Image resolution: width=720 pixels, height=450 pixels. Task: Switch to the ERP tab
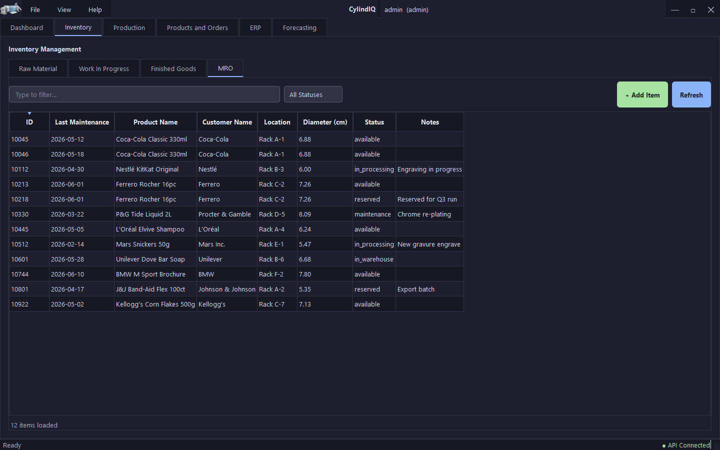(255, 27)
